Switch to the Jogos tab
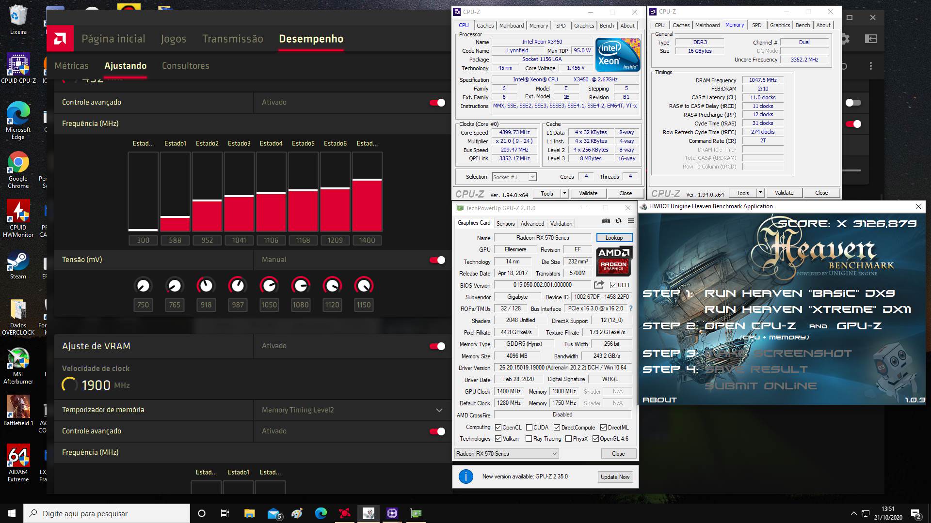This screenshot has height=523, width=931. [x=174, y=39]
